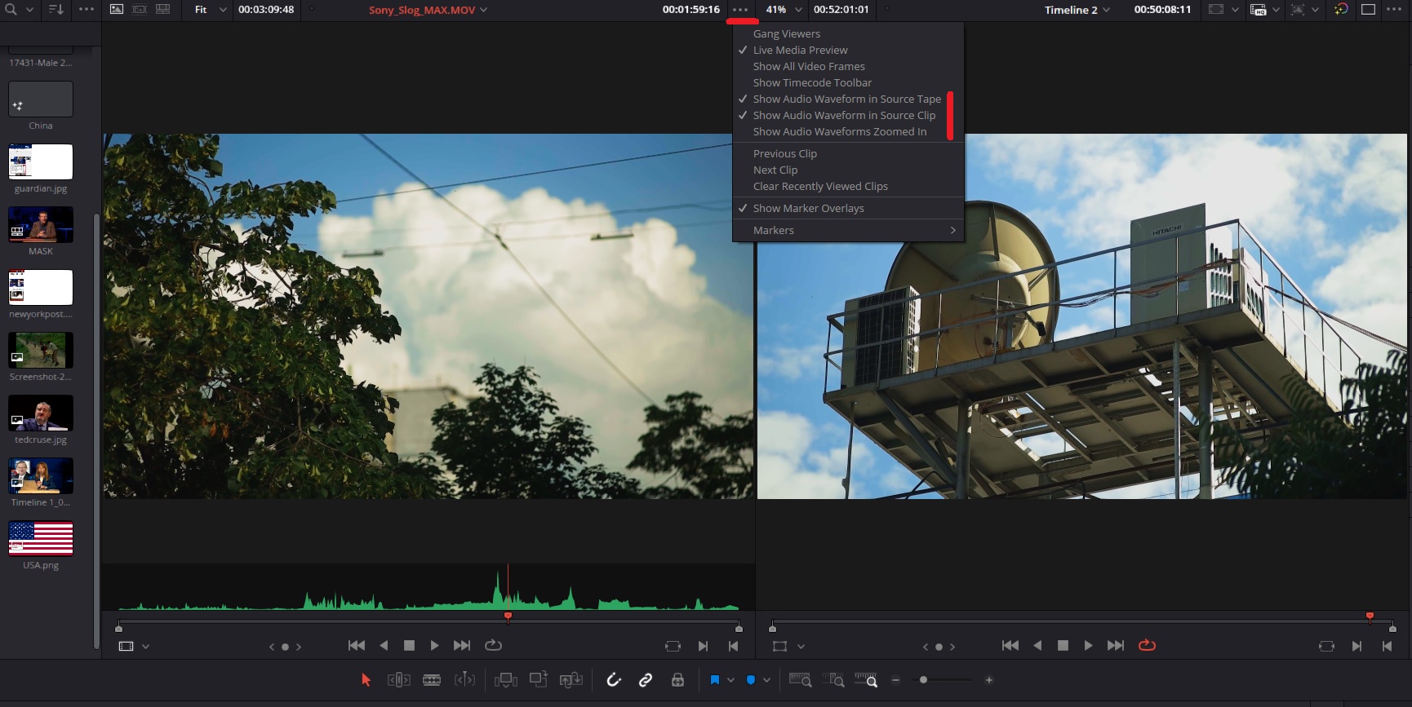Open the timeline viewer three-dot options menu

(x=1394, y=10)
